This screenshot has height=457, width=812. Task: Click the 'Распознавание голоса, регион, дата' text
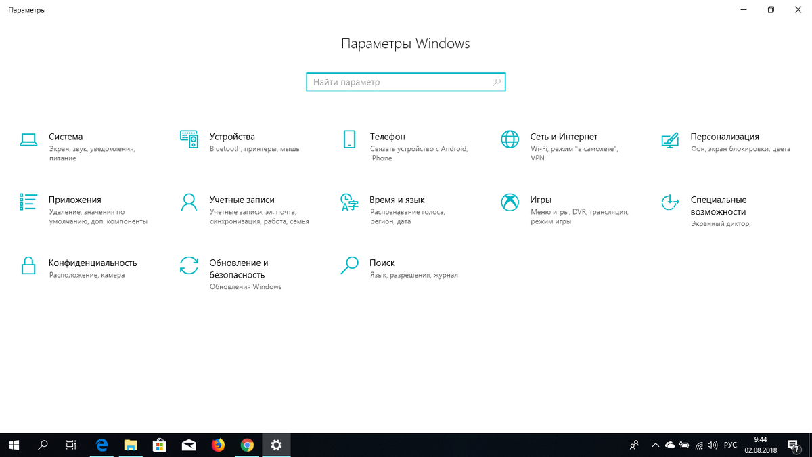point(407,217)
